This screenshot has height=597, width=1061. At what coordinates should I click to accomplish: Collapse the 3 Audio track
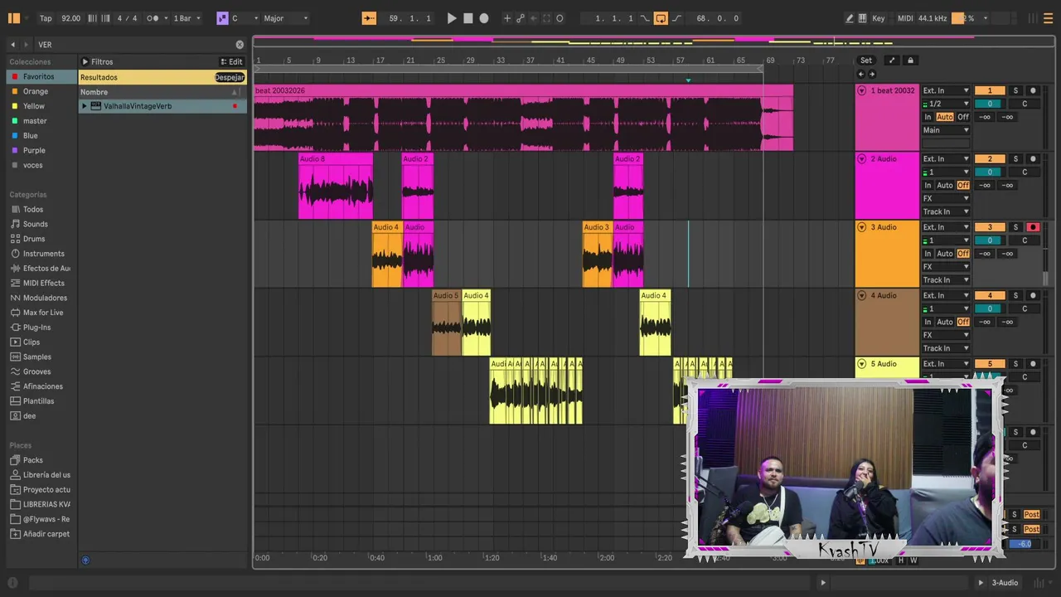861,227
